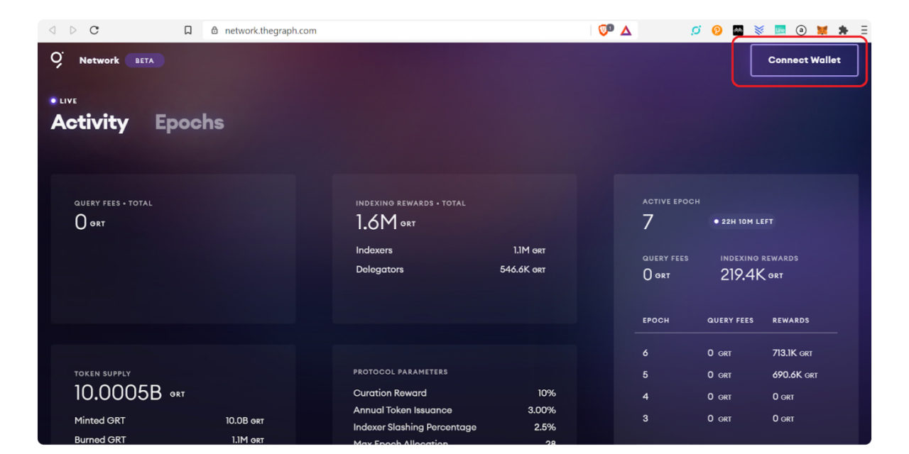
Task: Click the orange P extension icon
Action: 717,31
